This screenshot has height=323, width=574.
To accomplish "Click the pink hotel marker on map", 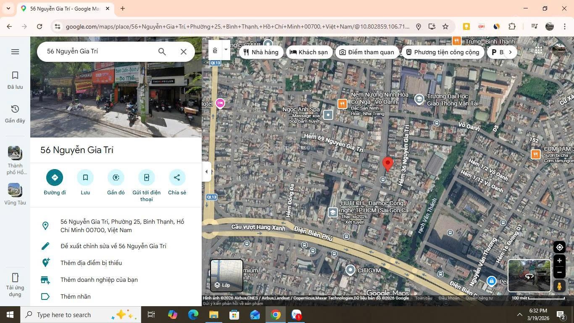I will [220, 103].
